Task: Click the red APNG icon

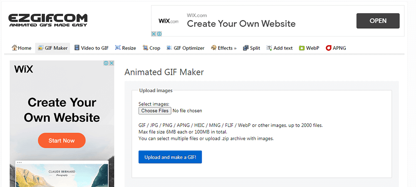Action: tap(328, 48)
